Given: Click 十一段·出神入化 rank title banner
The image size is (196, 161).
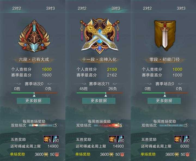Looking at the screenshot, I should [99, 60].
